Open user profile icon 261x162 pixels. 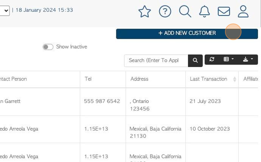(243, 12)
